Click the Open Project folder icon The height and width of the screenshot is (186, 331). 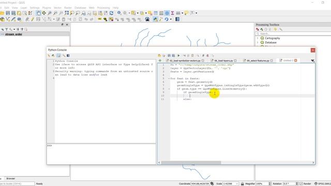pos(2,13)
